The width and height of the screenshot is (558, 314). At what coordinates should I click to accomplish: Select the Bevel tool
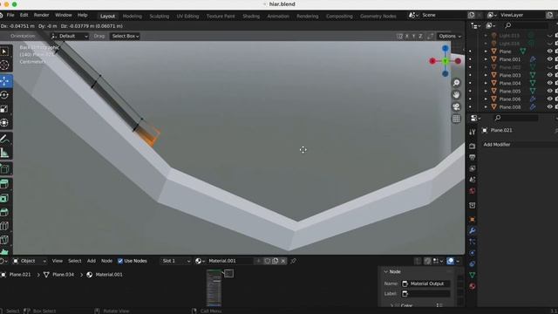tap(4, 212)
